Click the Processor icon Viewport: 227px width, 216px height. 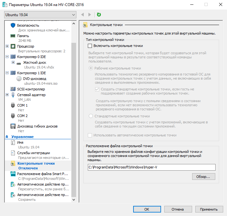pos(13,46)
